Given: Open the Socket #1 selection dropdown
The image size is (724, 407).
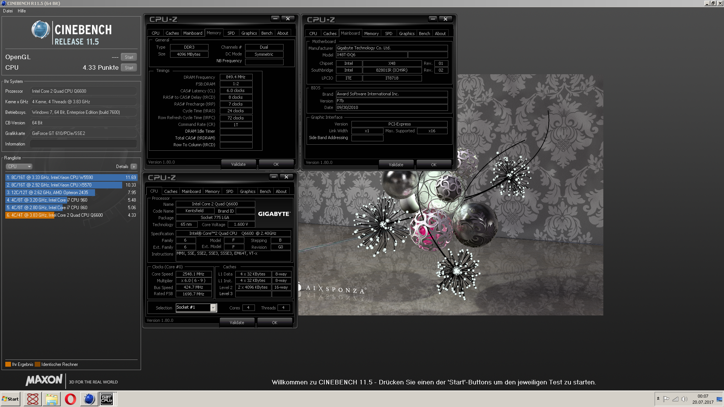Looking at the screenshot, I should click(x=213, y=308).
